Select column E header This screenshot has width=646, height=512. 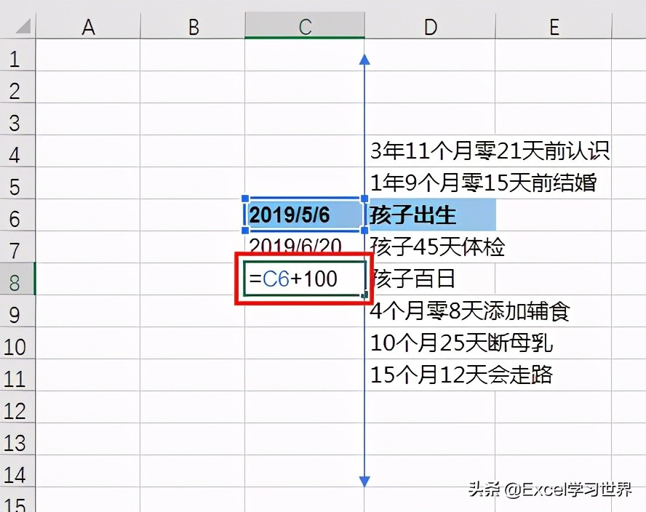pos(554,25)
